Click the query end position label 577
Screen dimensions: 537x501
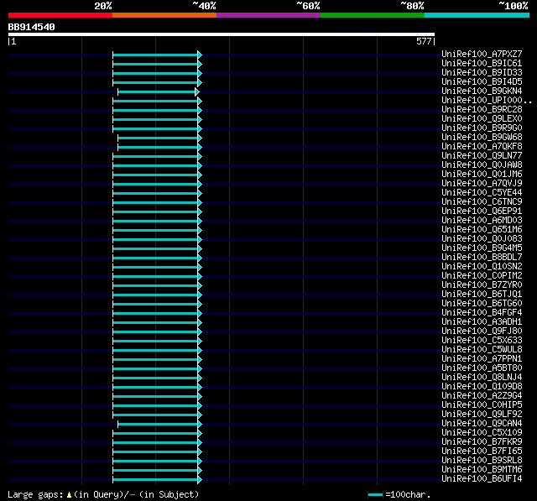[424, 41]
